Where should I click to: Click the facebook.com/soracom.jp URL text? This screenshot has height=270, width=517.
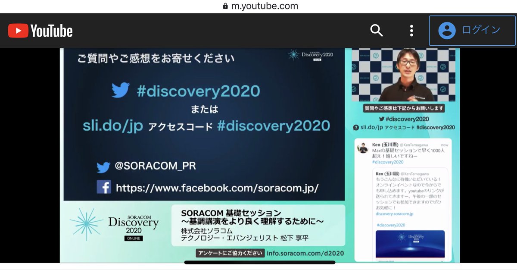click(x=217, y=188)
